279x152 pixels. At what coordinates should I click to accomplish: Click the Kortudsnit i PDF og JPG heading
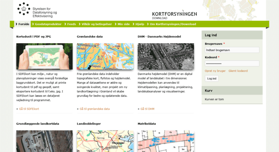tap(34, 37)
